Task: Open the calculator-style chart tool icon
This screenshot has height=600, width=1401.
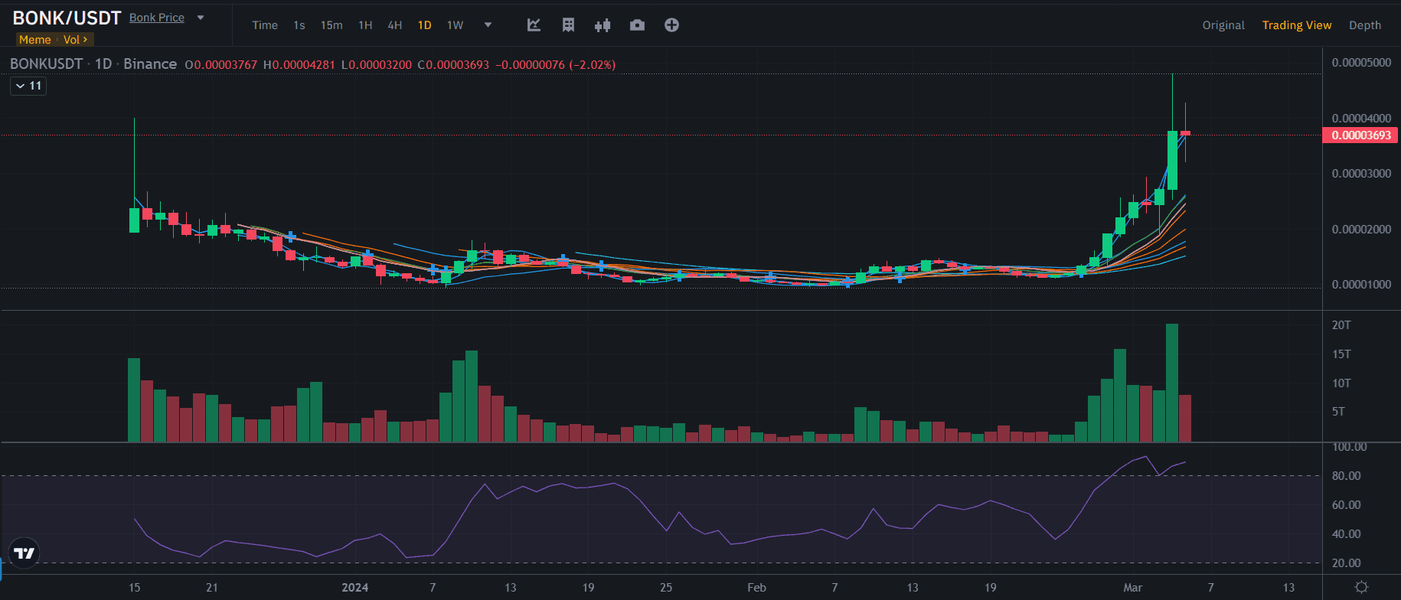Action: point(568,25)
